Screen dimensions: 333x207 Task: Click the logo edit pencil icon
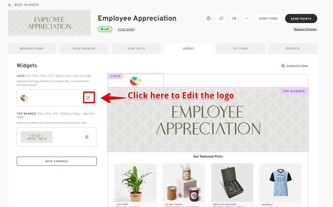(88, 98)
